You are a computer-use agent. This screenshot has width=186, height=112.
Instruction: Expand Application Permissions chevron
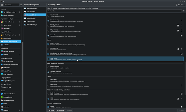(x=20, y=64)
